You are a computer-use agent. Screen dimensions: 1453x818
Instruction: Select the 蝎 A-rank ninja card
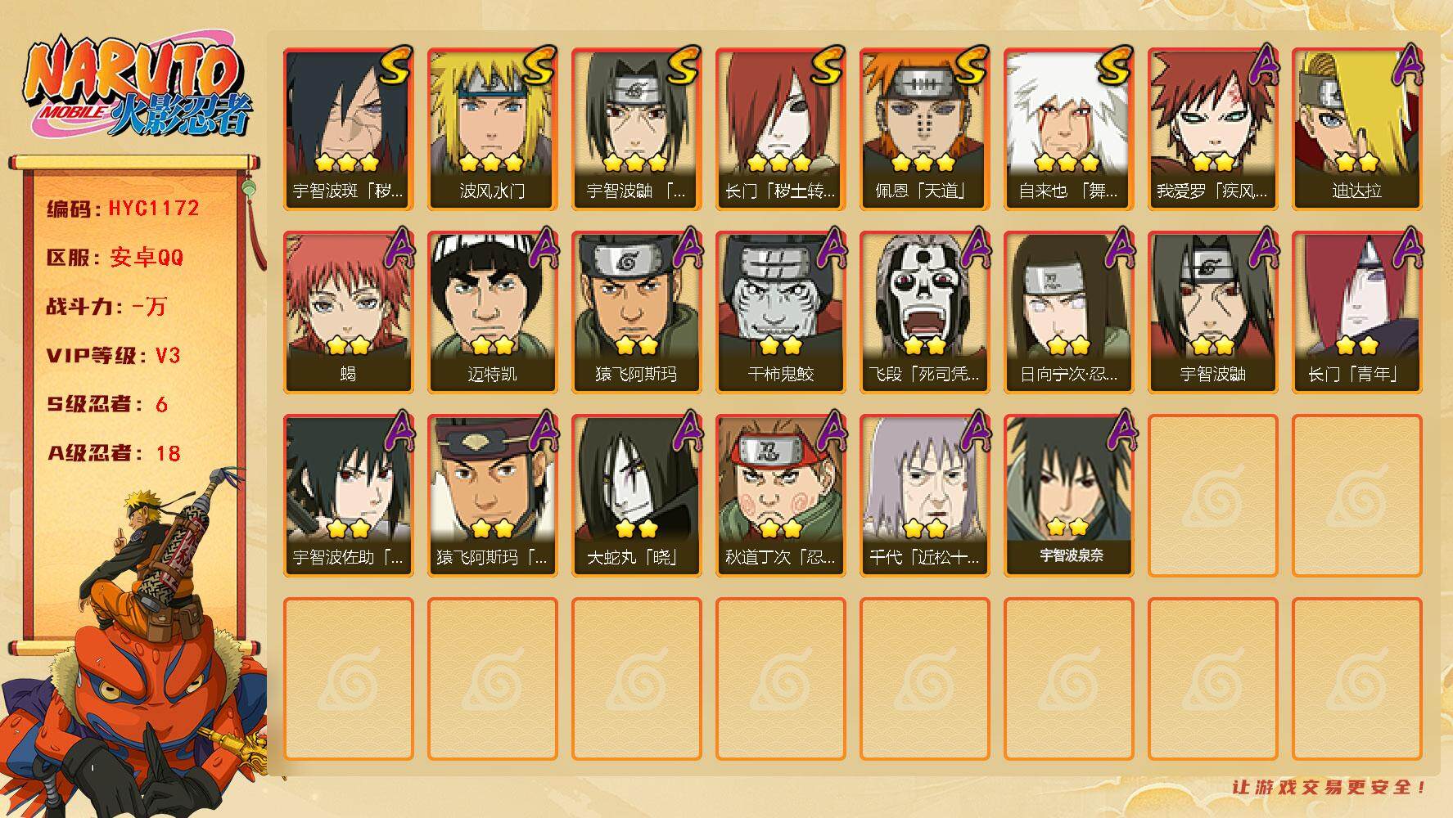point(348,312)
